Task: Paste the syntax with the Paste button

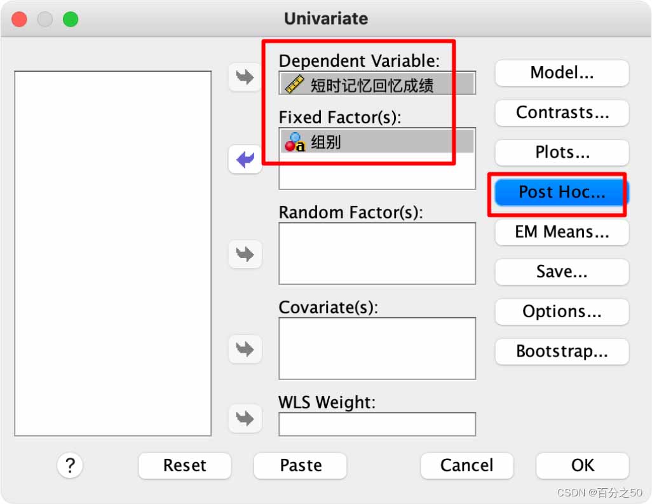Action: (x=300, y=465)
